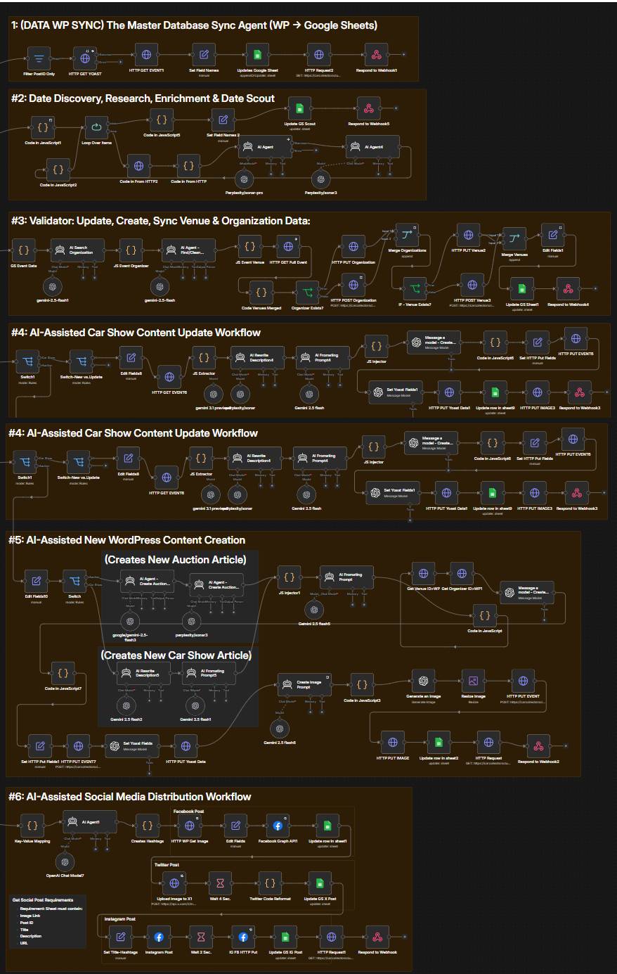Image resolution: width=617 pixels, height=974 pixels.
Task: Select the Respond to Webhook4 node
Action: pyautogui.click(x=569, y=288)
